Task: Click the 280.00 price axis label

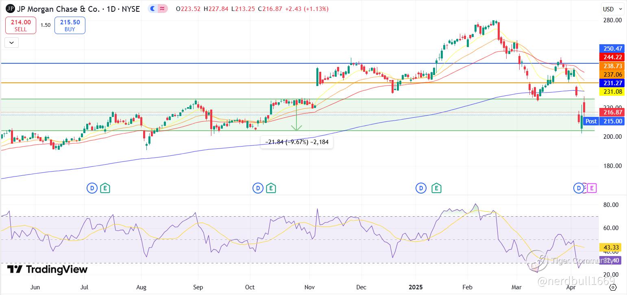Action: 612,20
